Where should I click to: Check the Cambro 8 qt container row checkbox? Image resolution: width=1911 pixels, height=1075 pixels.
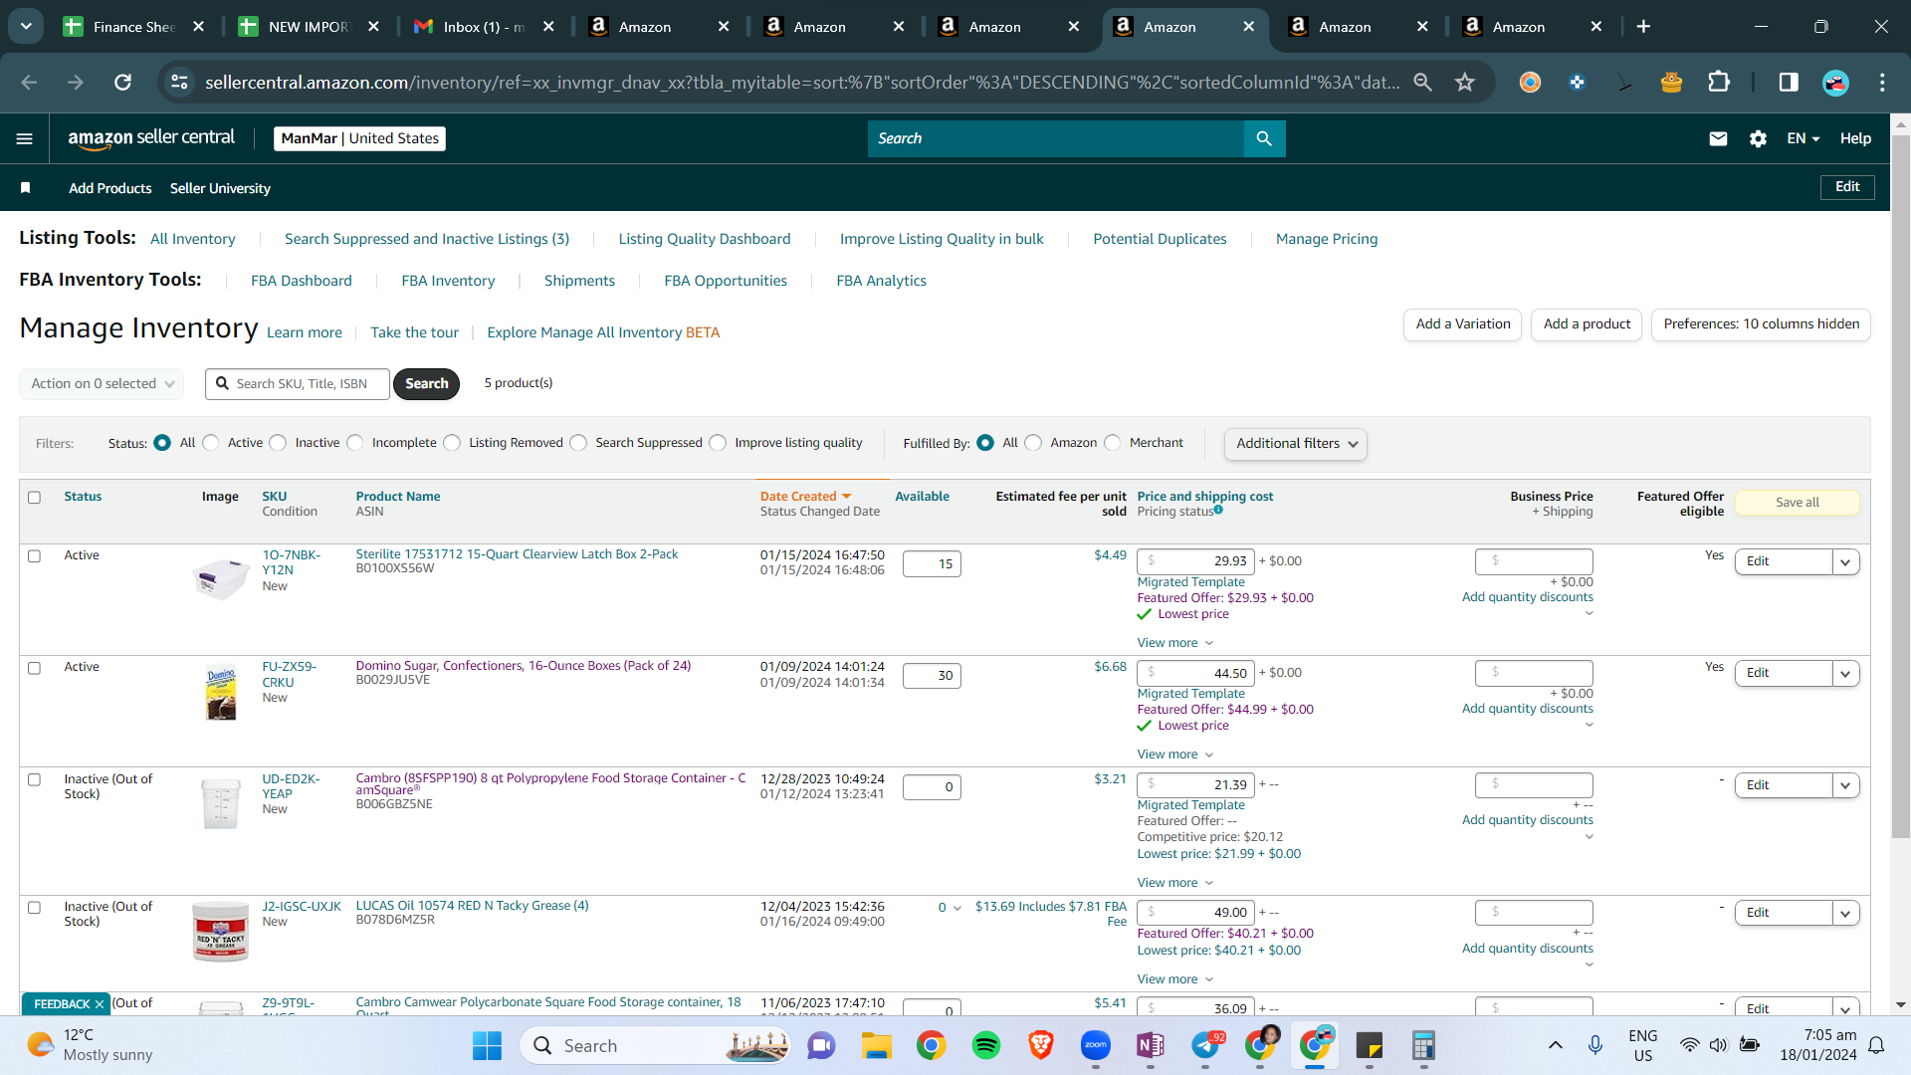[x=34, y=779]
